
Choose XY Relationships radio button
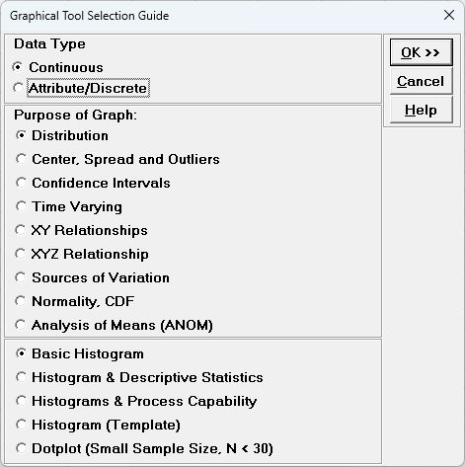(82, 230)
